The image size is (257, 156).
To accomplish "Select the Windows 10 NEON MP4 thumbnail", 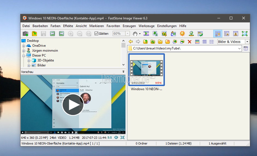I will 146,69.
